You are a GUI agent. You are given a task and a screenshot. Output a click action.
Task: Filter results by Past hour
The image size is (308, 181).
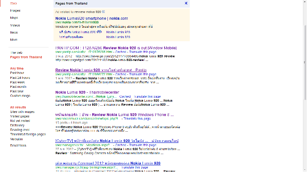(x=17, y=73)
